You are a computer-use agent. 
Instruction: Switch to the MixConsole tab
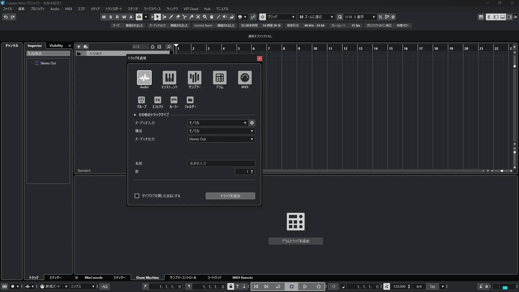coord(94,277)
